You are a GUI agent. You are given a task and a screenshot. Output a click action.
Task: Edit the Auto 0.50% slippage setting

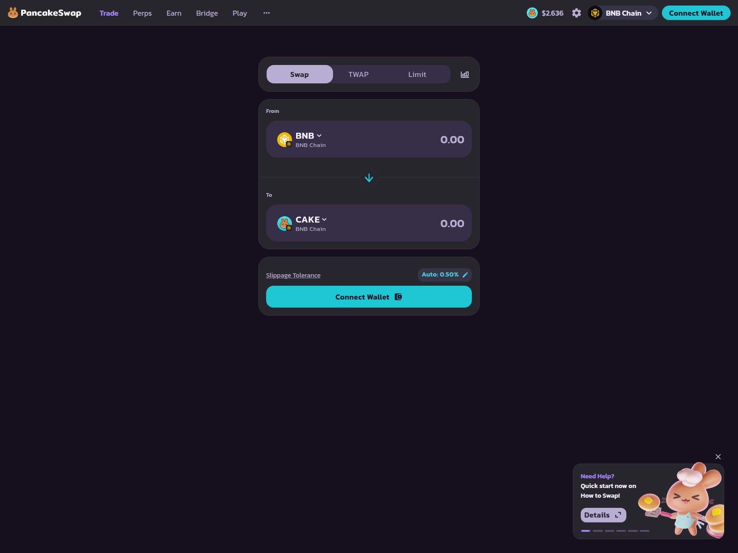[x=445, y=275]
